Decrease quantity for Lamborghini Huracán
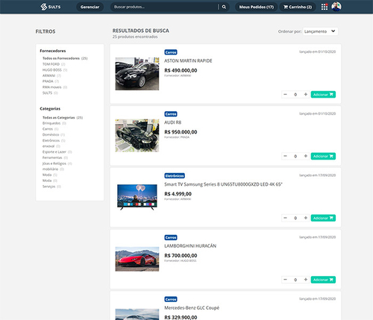 point(285,280)
